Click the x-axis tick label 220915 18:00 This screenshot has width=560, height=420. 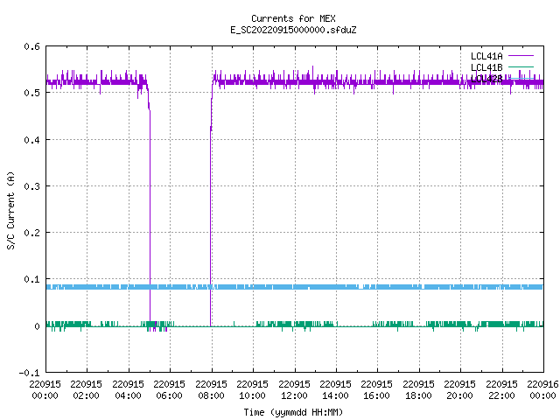click(x=418, y=390)
